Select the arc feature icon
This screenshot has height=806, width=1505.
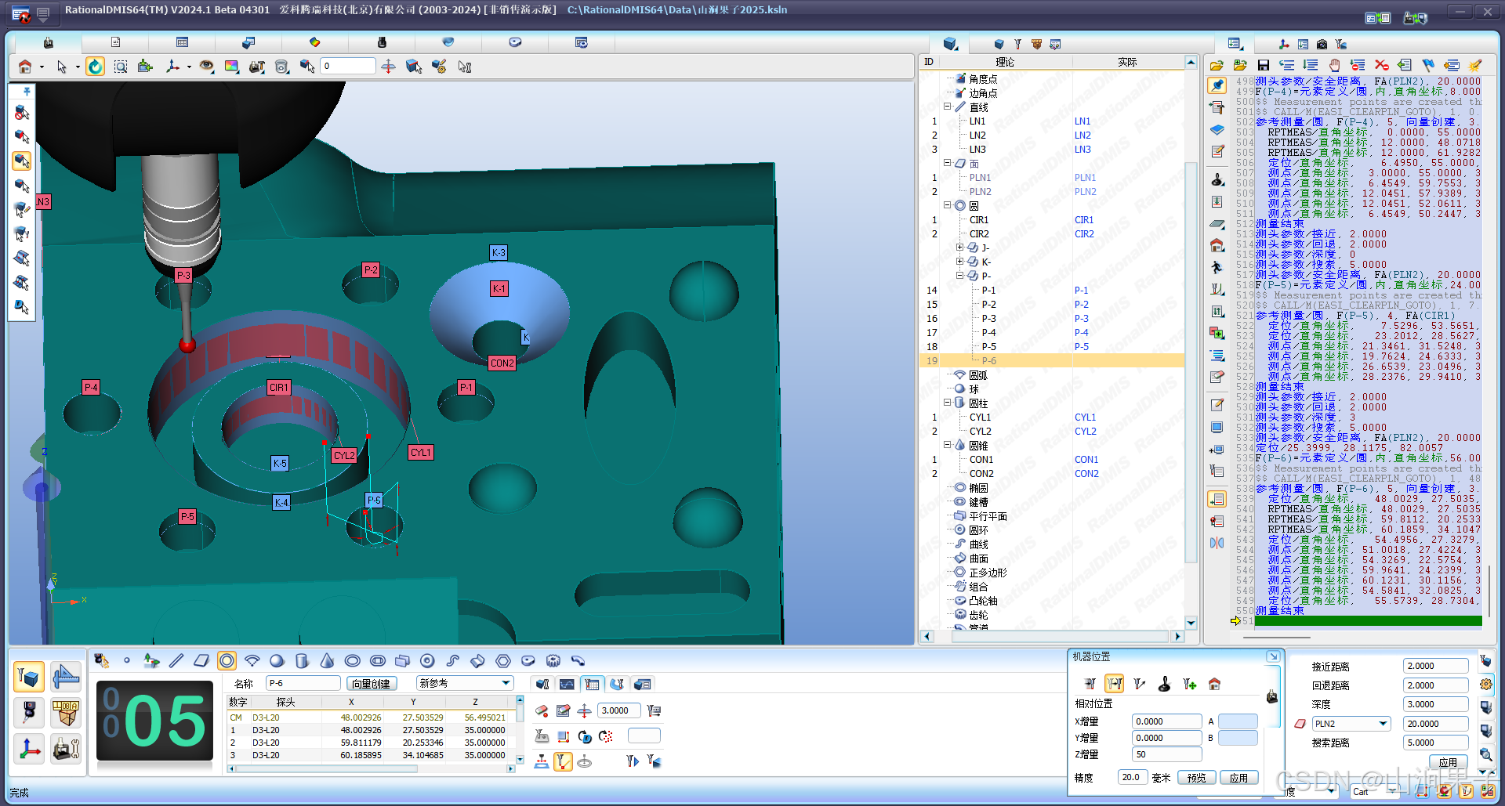pos(252,661)
